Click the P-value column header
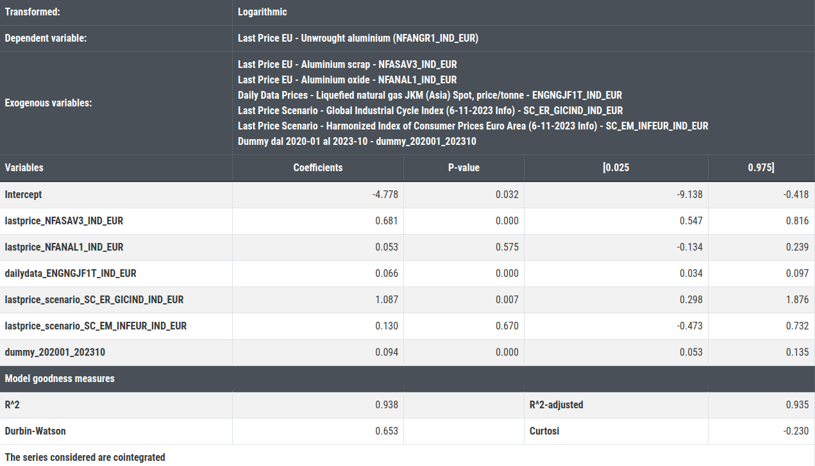This screenshot has height=466, width=815. [x=464, y=168]
